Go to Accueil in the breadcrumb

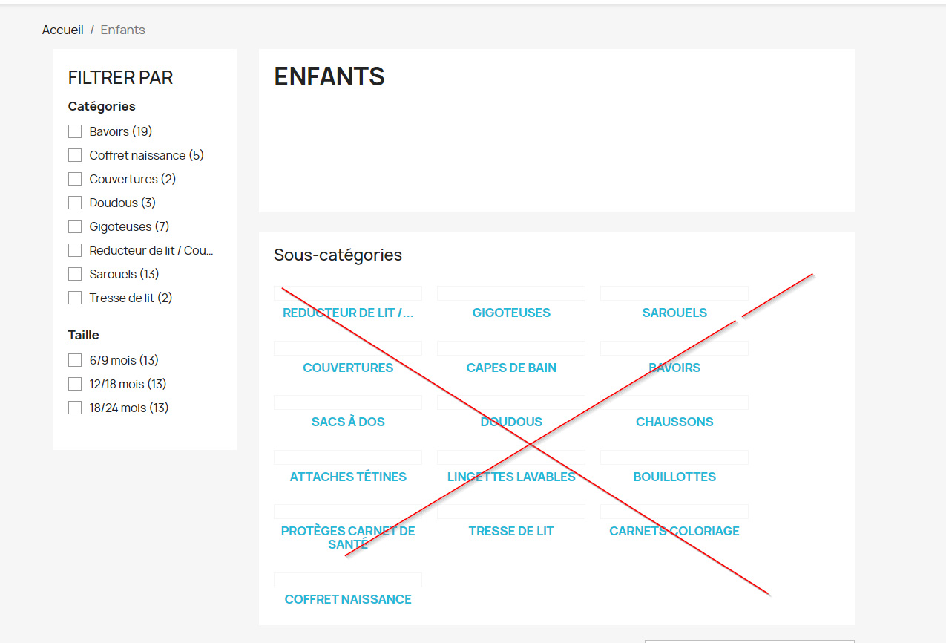pyautogui.click(x=62, y=30)
